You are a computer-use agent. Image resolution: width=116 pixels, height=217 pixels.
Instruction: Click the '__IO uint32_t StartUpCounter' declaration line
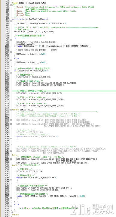[41, 24]
